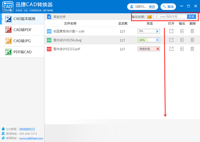The height and width of the screenshot is (142, 200).
Task: Click the 状态 column header
Action: pyautogui.click(x=150, y=23)
